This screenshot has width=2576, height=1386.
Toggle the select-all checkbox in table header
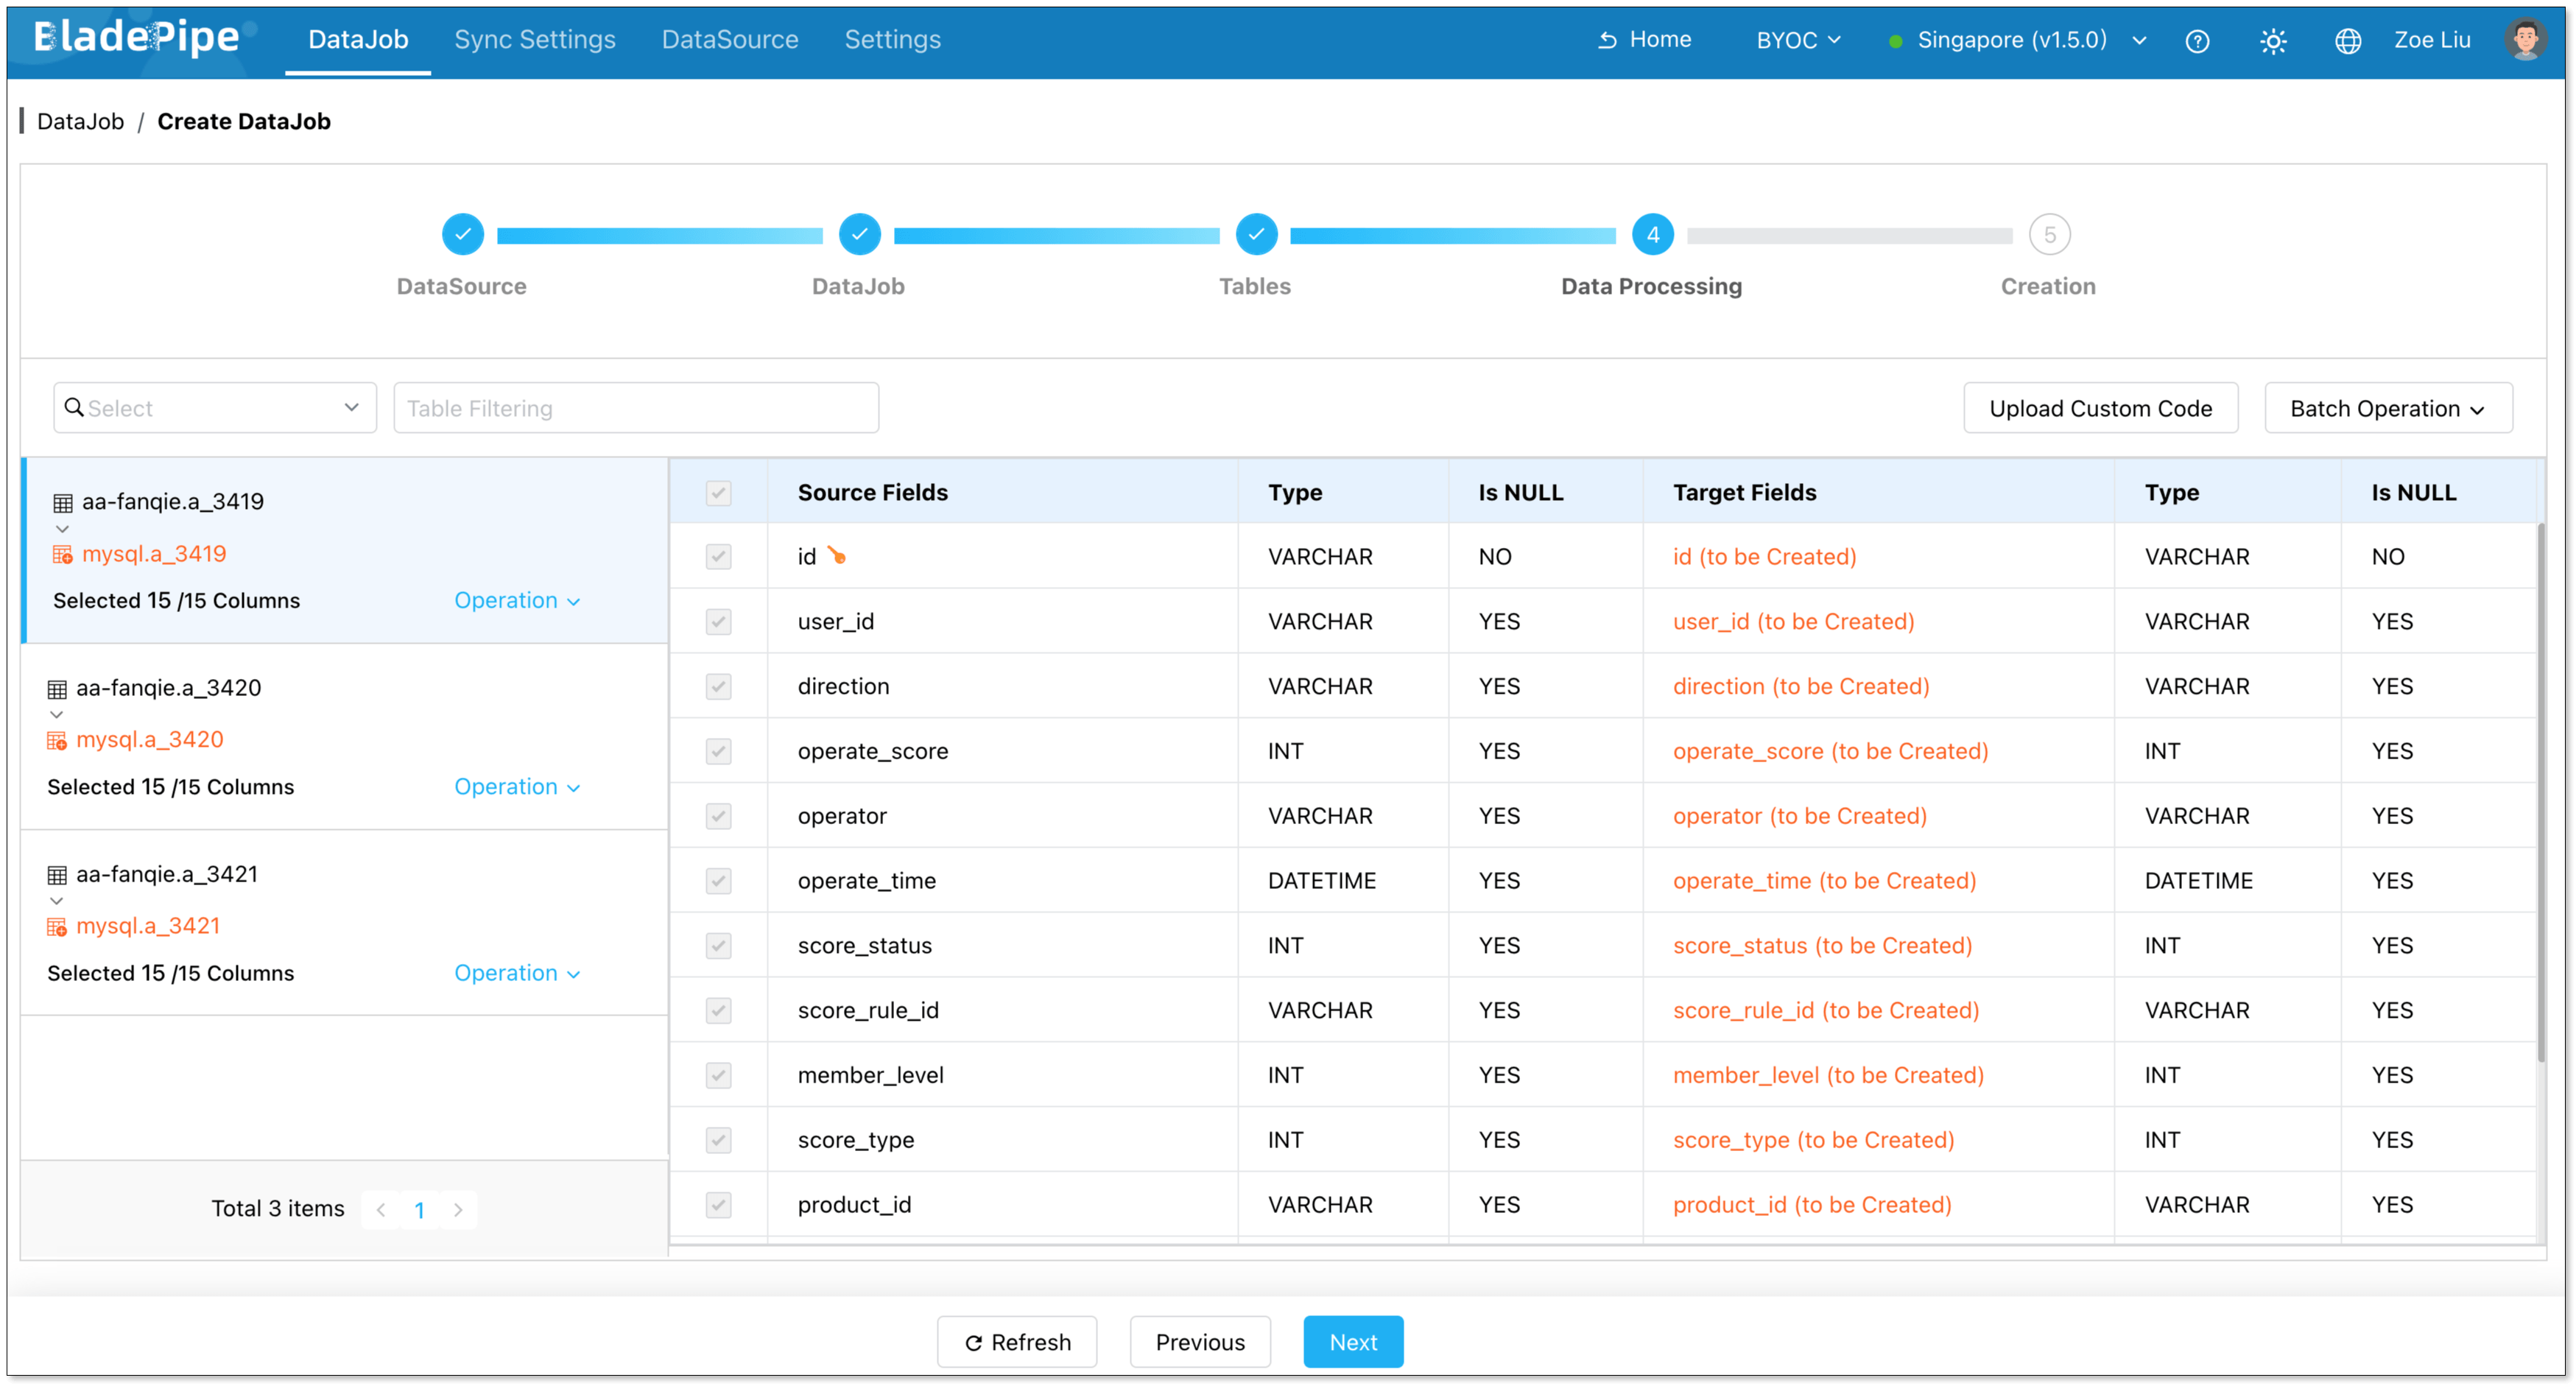pos(719,493)
